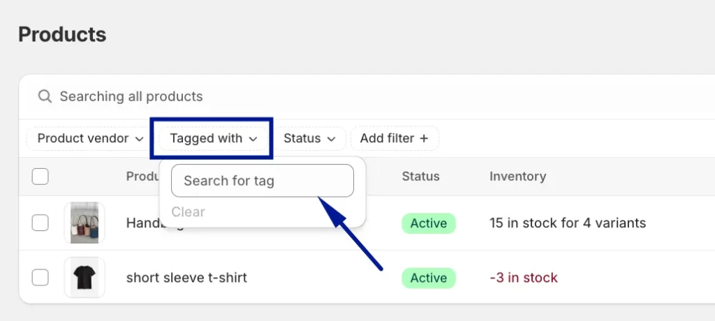
Task: Open the Status filter dropdown
Action: (x=310, y=138)
